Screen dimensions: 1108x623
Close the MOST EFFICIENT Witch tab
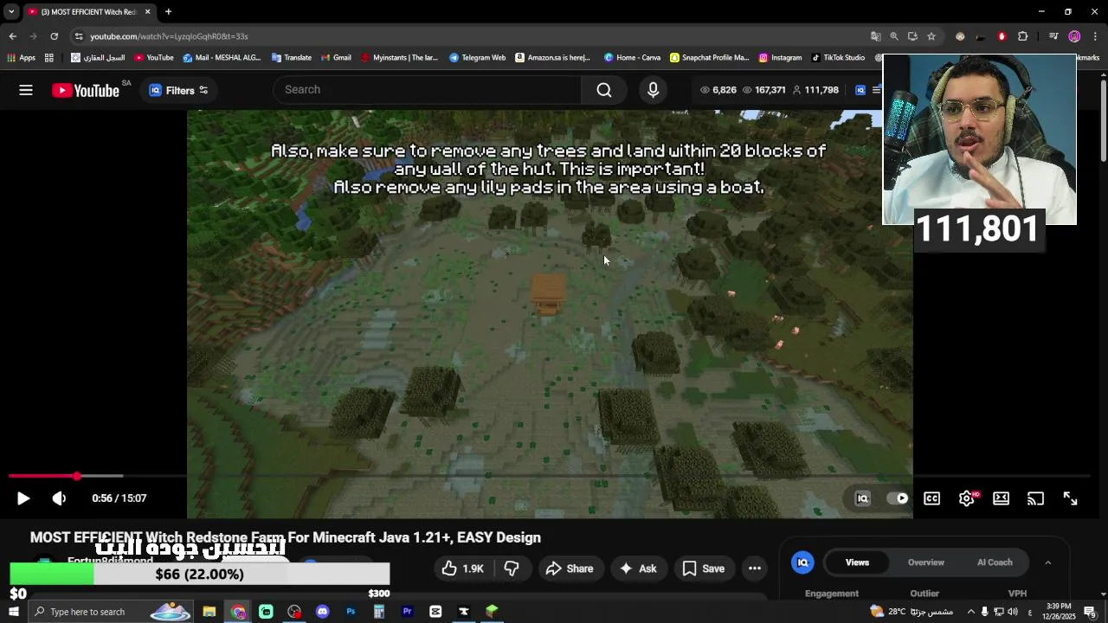pyautogui.click(x=147, y=12)
